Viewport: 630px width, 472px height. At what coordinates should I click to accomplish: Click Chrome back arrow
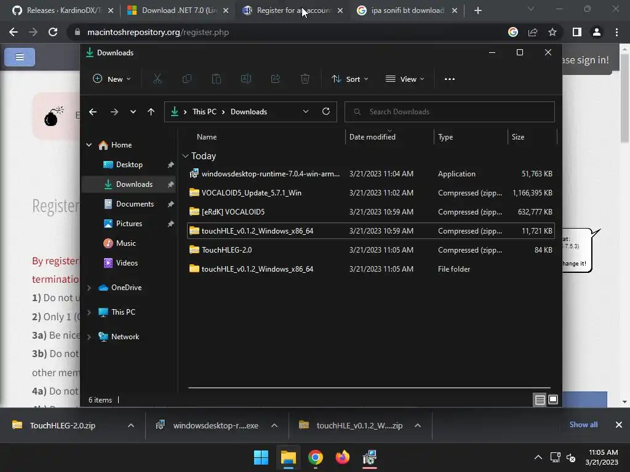14,32
